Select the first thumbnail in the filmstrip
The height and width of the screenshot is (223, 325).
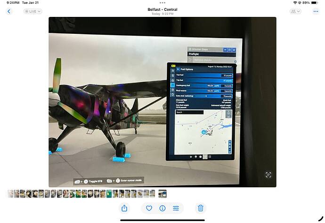(10, 193)
